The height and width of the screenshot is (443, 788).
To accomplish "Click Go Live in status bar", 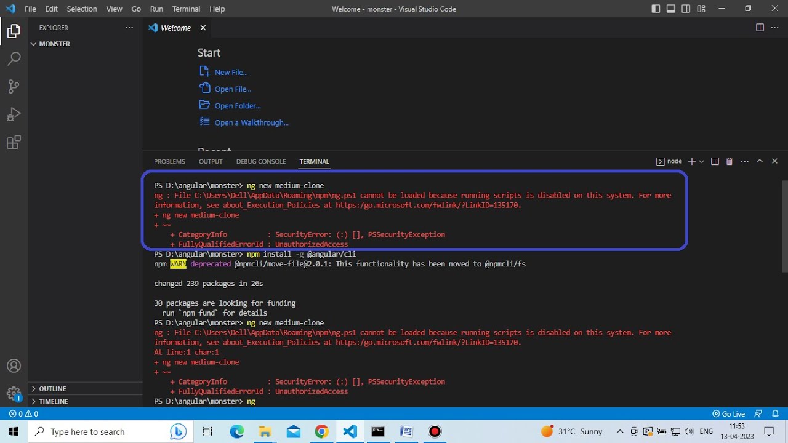I will 728,413.
